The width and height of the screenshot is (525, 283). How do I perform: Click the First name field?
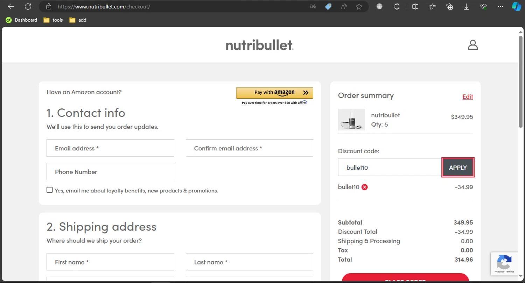[x=110, y=262]
